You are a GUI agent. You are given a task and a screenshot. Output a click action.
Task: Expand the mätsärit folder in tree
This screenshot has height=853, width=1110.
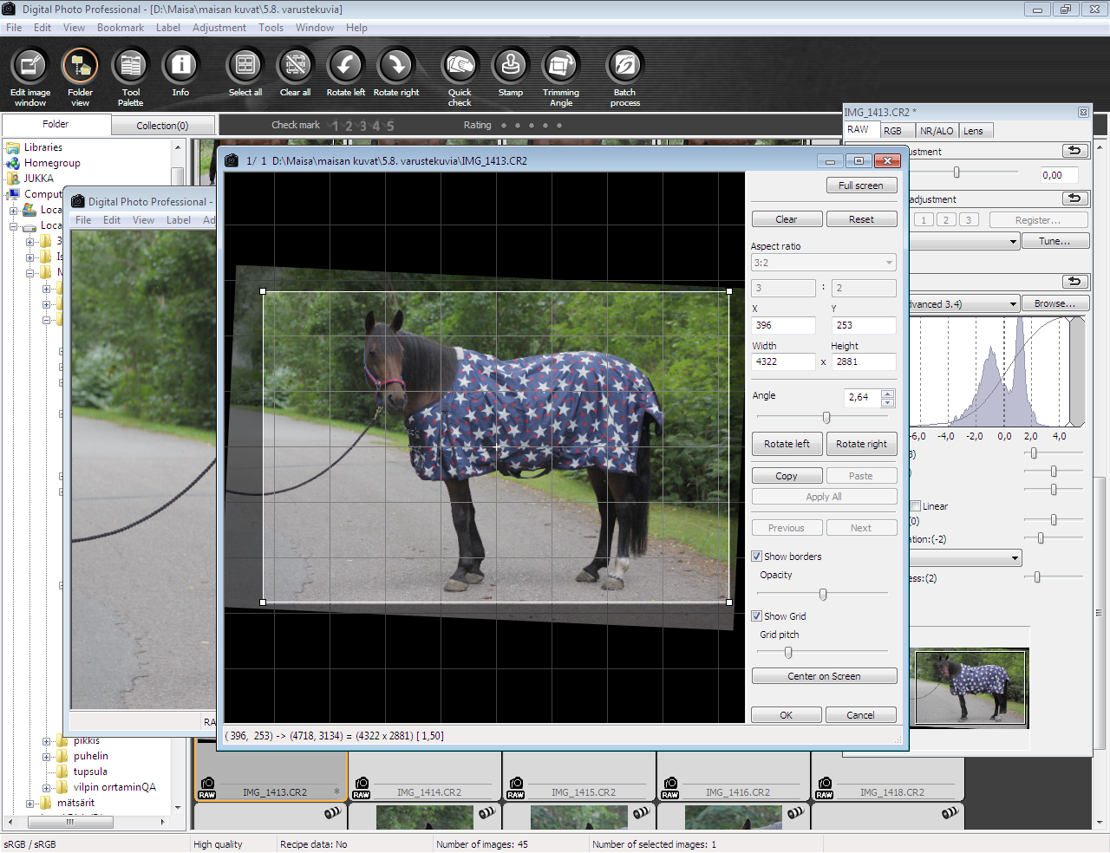[30, 804]
